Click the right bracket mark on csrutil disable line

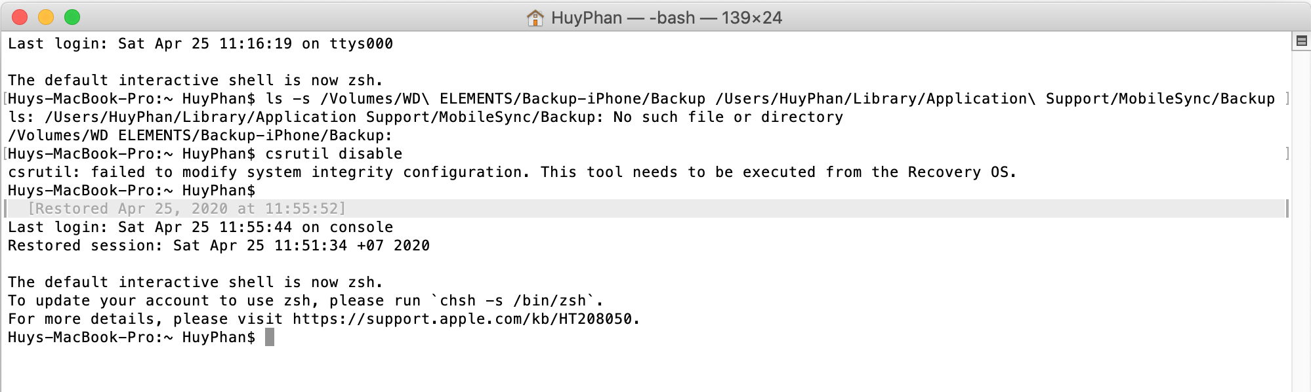coord(1287,153)
